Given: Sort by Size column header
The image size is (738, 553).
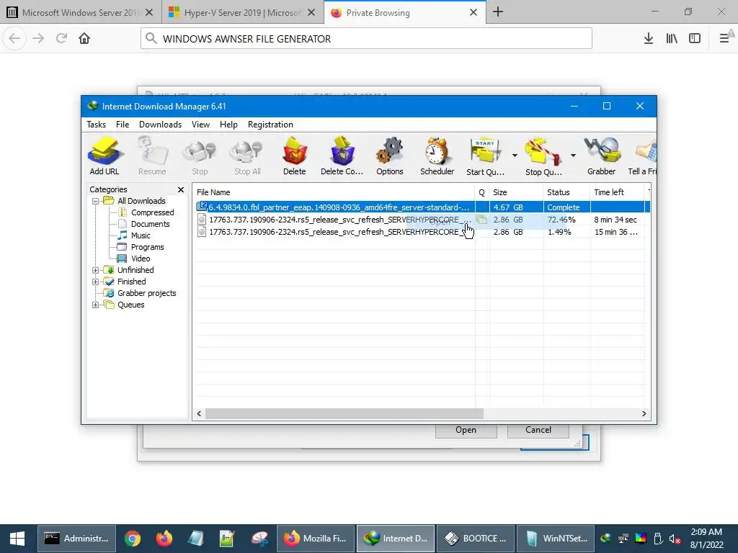Looking at the screenshot, I should [516, 192].
